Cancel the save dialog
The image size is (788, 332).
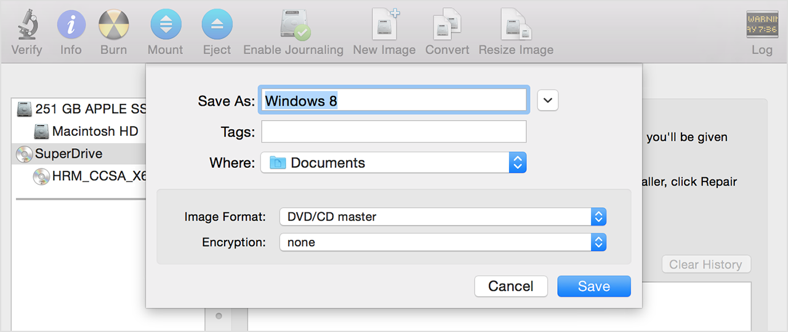pos(511,286)
